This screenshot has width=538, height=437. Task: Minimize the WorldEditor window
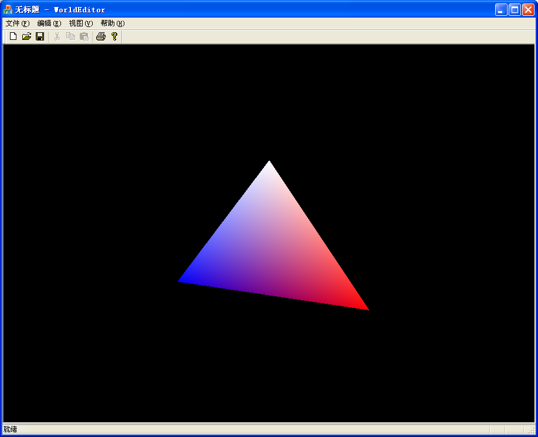501,9
